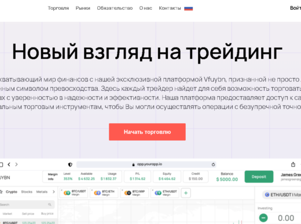The height and width of the screenshot is (224, 301).
Task: Click the P/L $1 314.62 box
Action: point(137,177)
